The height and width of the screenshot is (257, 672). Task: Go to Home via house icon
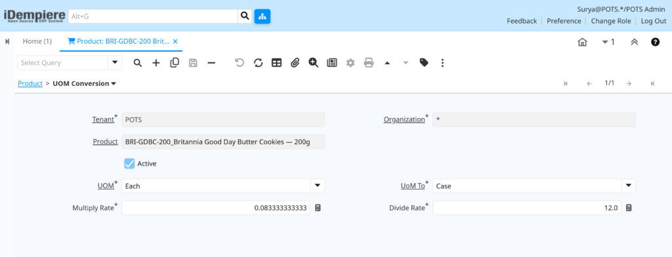(x=582, y=42)
